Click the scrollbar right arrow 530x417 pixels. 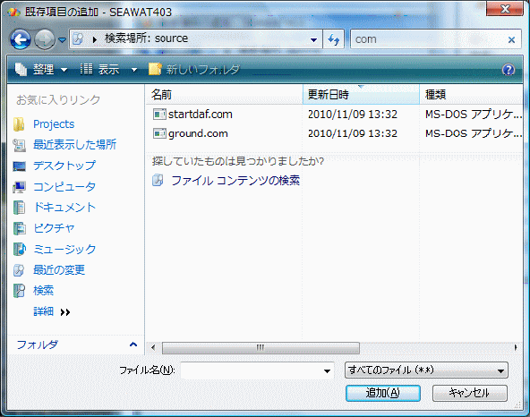pos(516,347)
